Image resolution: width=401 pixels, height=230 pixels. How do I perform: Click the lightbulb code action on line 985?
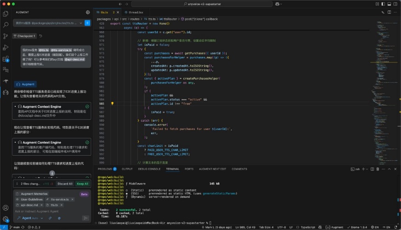(x=112, y=104)
